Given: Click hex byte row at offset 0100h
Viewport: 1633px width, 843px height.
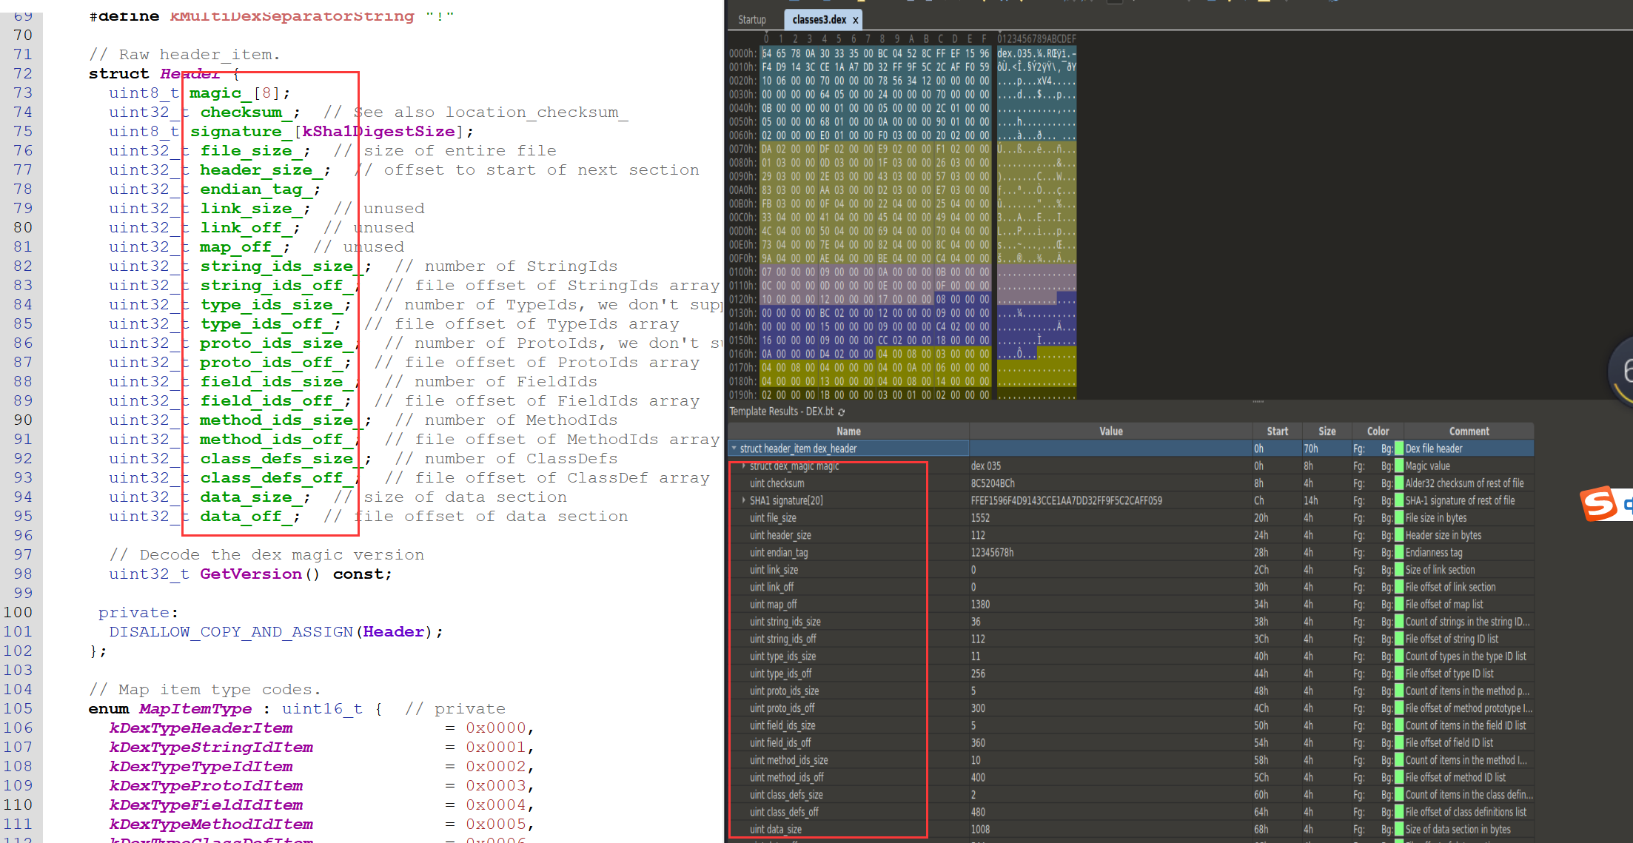Looking at the screenshot, I should tap(875, 272).
